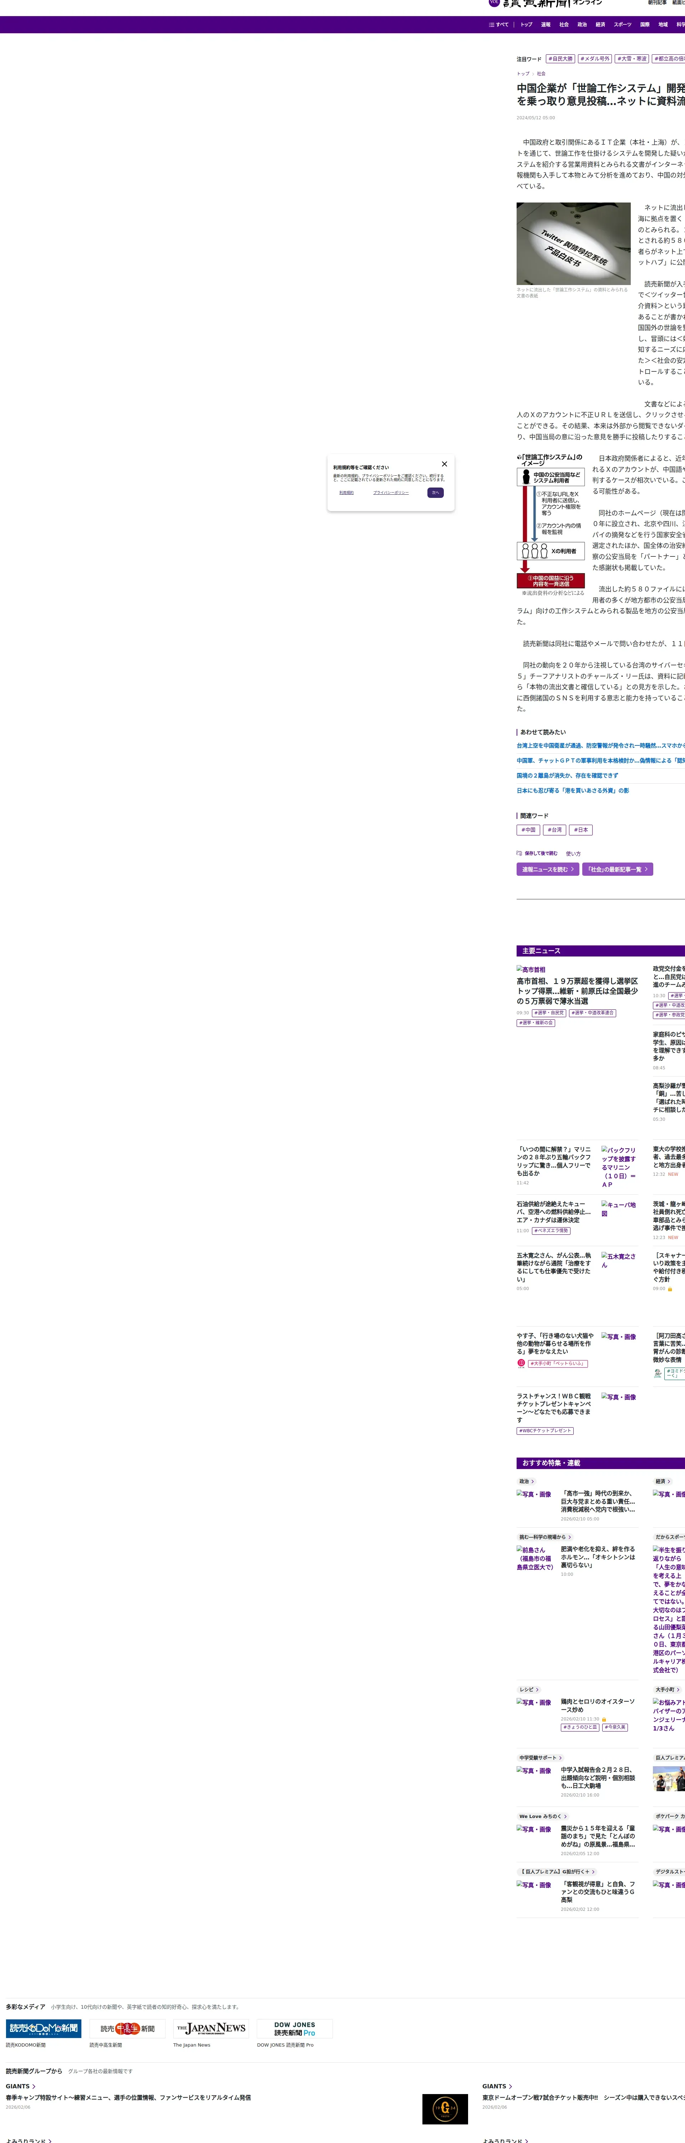Open the プライバシーポリシー link
685x2143 pixels.
pyautogui.click(x=391, y=493)
